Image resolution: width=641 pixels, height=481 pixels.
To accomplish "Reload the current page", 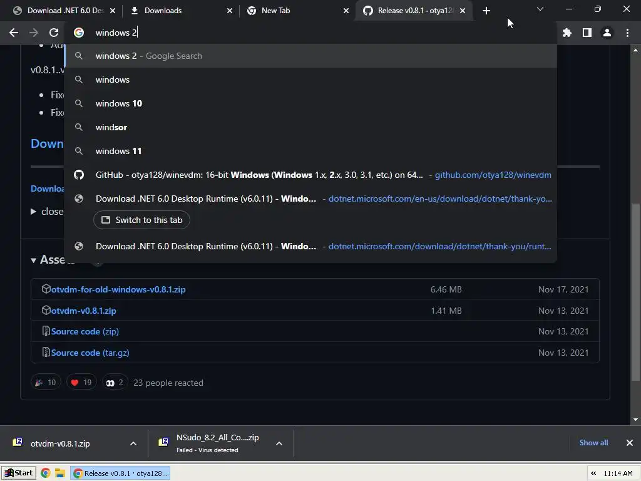I will (x=54, y=33).
